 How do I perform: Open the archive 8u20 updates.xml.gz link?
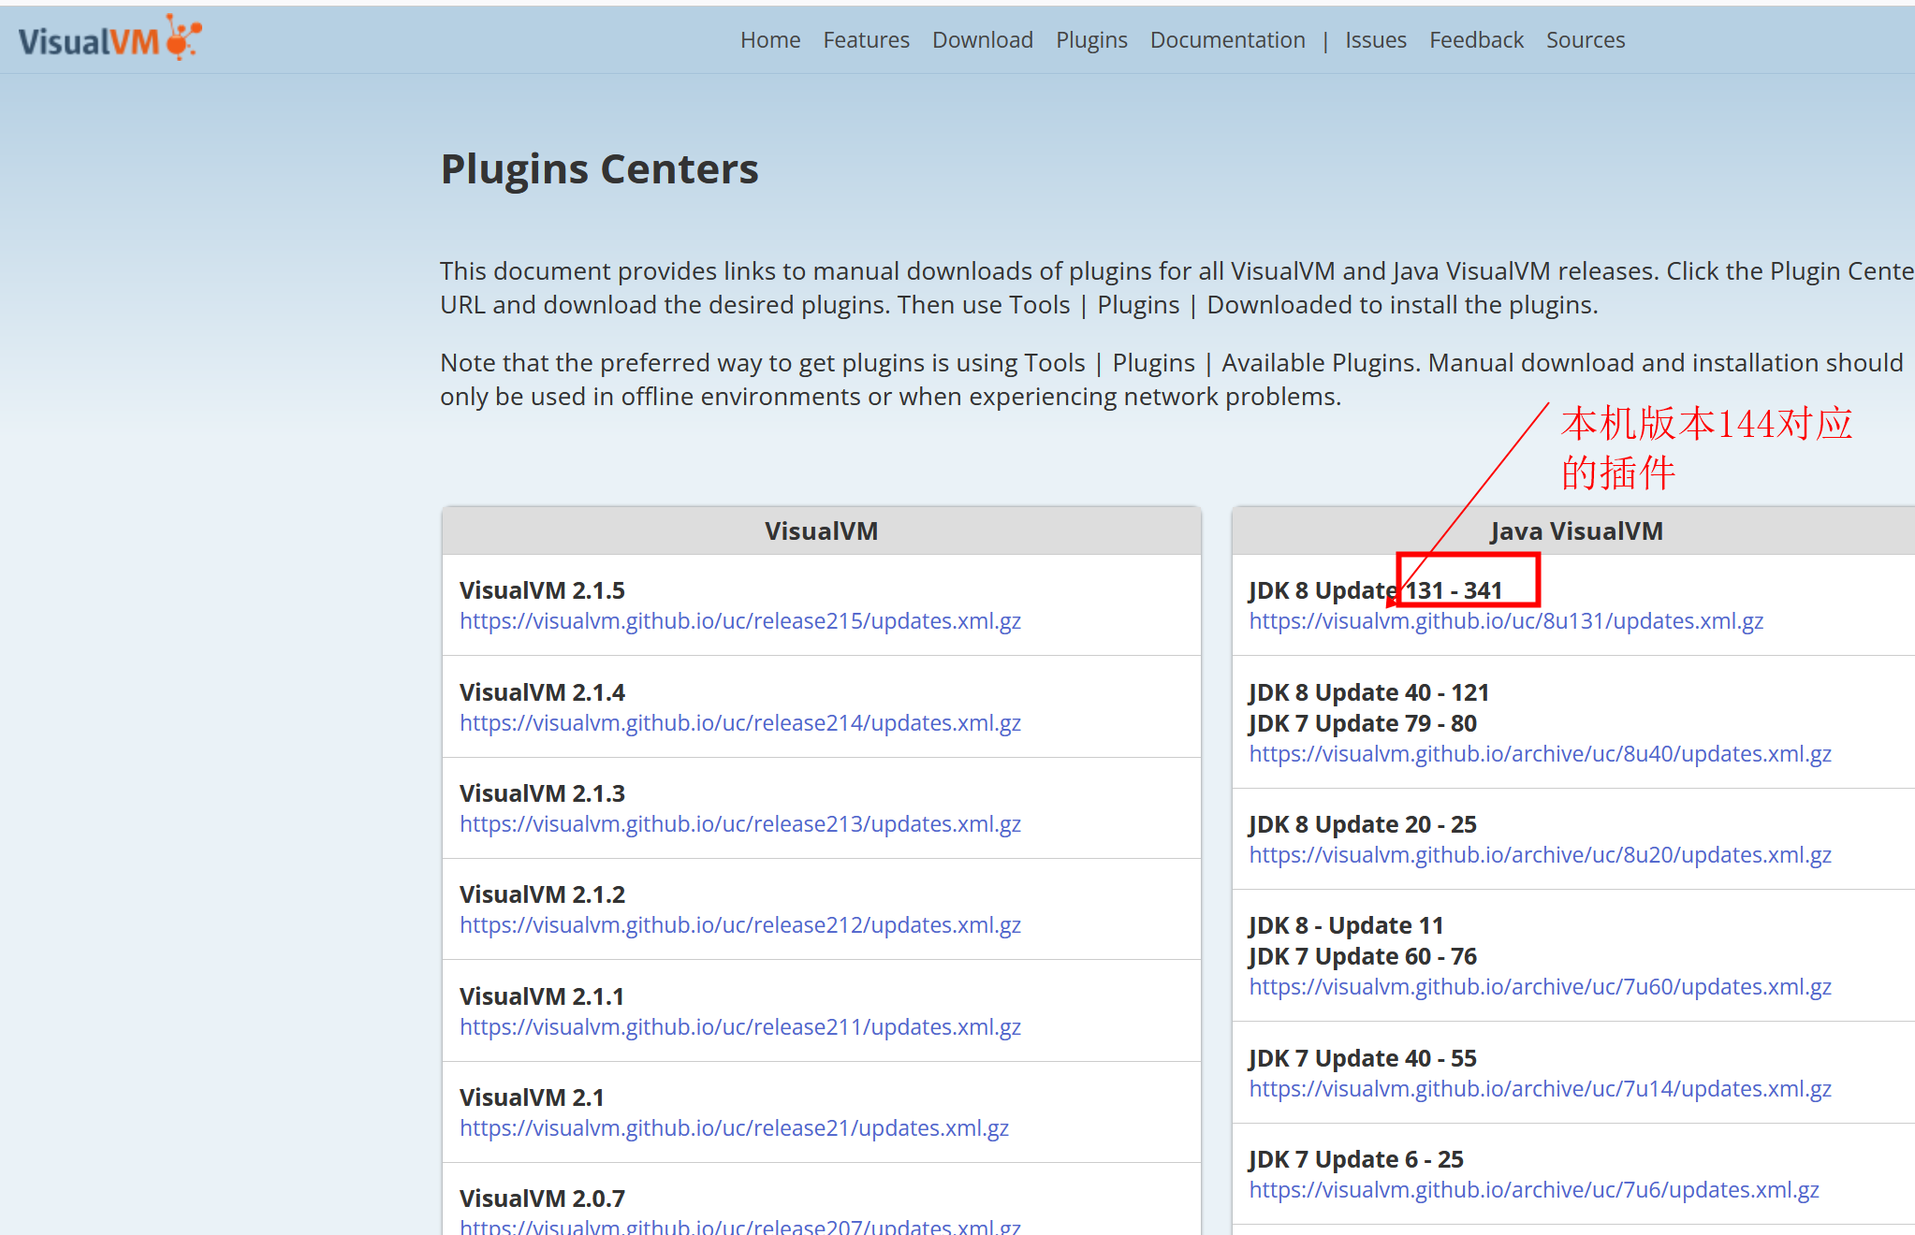pyautogui.click(x=1541, y=855)
